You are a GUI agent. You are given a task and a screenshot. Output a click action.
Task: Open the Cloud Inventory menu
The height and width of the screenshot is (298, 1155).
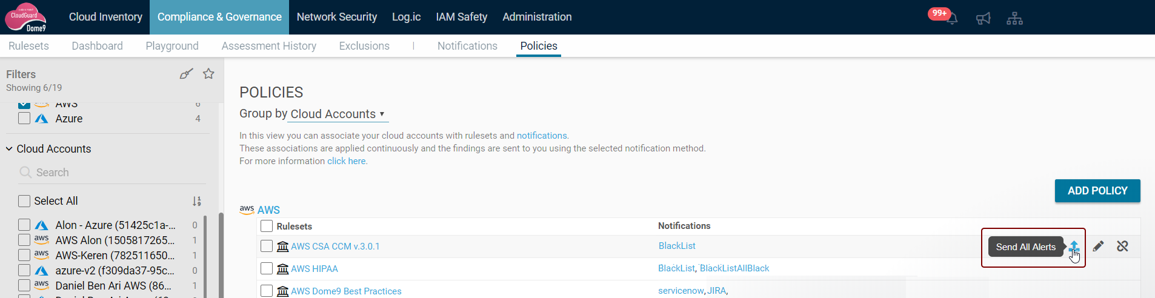pos(105,17)
